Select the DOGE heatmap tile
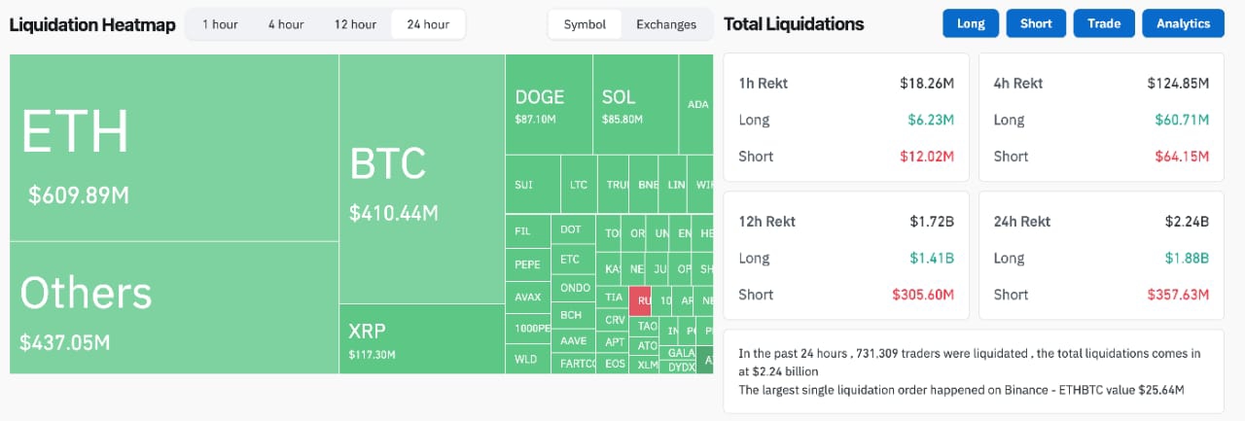The image size is (1245, 421). coord(549,105)
